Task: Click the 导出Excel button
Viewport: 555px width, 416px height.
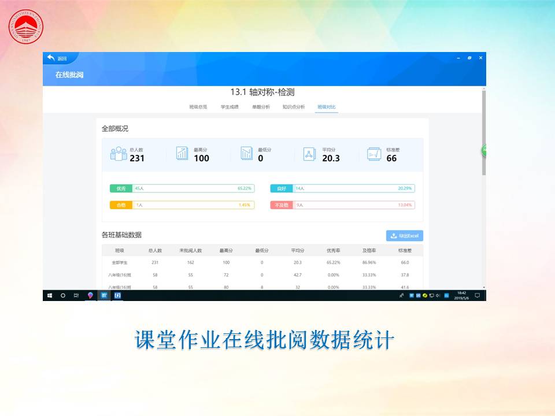Action: coord(405,236)
